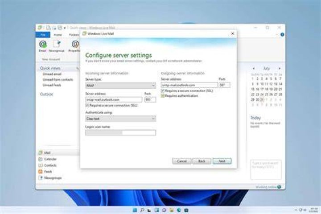Click the Properties icon in ribbon
Screen dimensions: 321x214
[75, 44]
